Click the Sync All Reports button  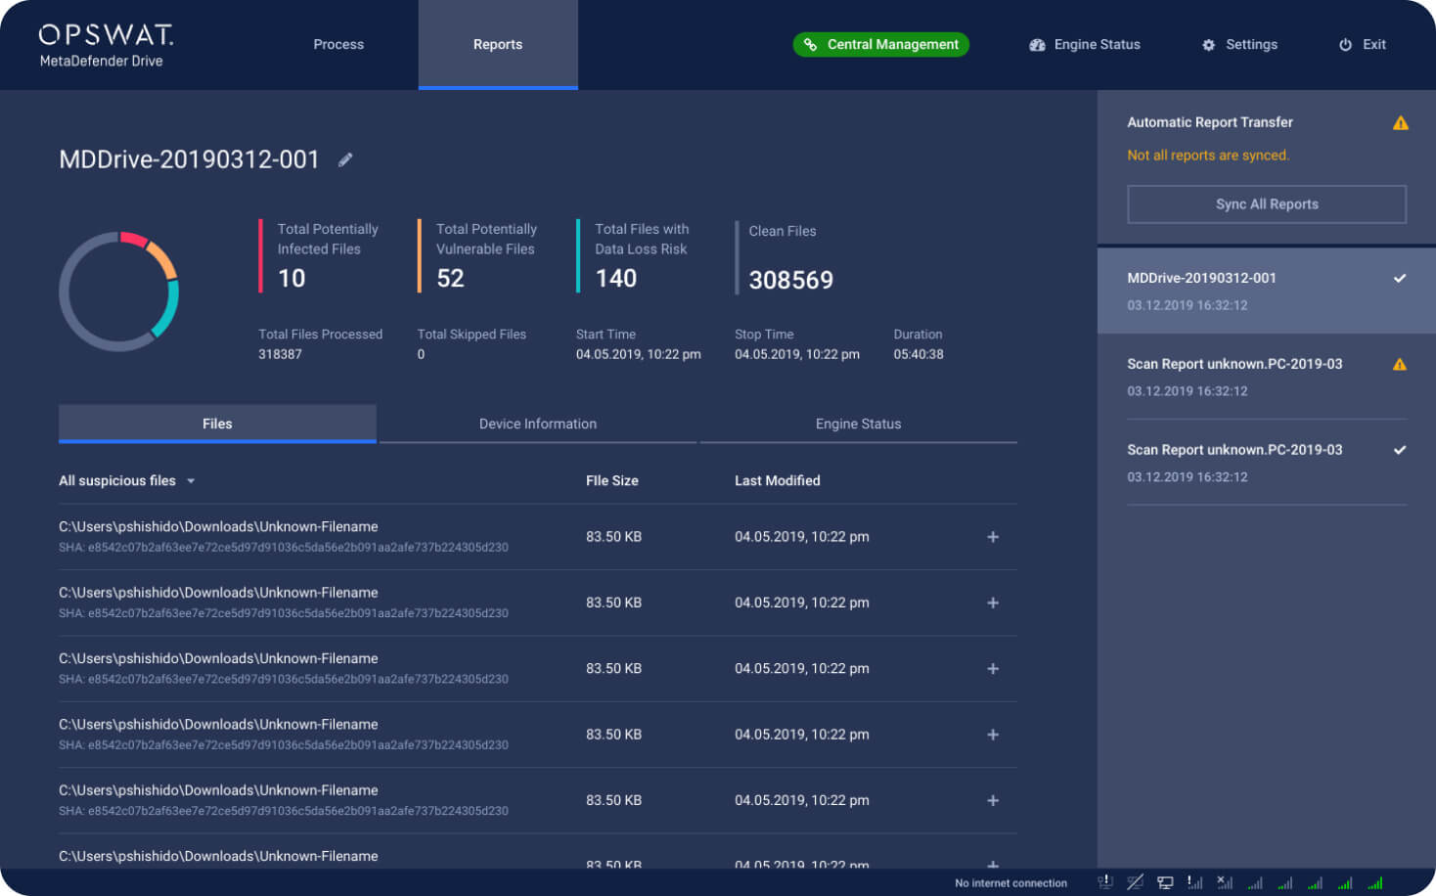1267,204
